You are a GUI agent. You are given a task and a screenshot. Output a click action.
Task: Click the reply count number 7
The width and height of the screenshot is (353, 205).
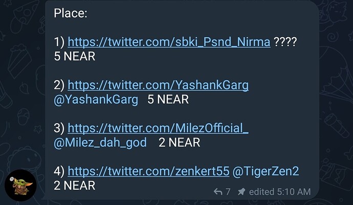(x=228, y=192)
